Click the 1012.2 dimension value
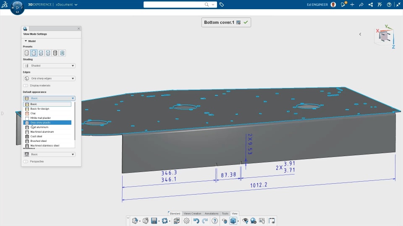 pos(259,185)
